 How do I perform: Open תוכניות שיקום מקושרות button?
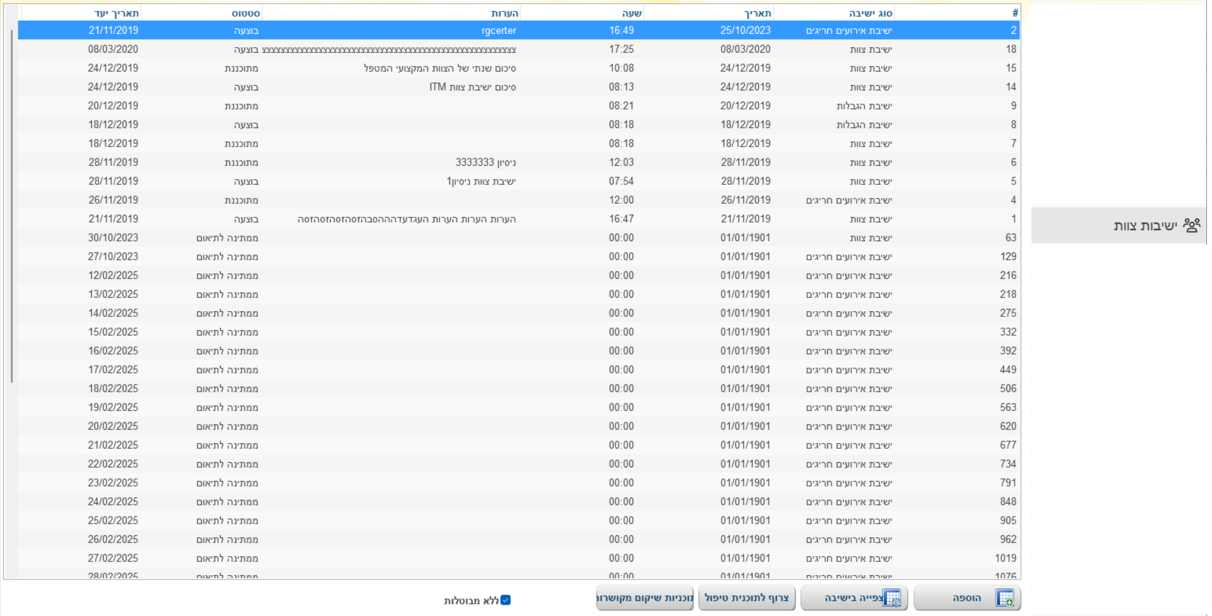tap(645, 598)
